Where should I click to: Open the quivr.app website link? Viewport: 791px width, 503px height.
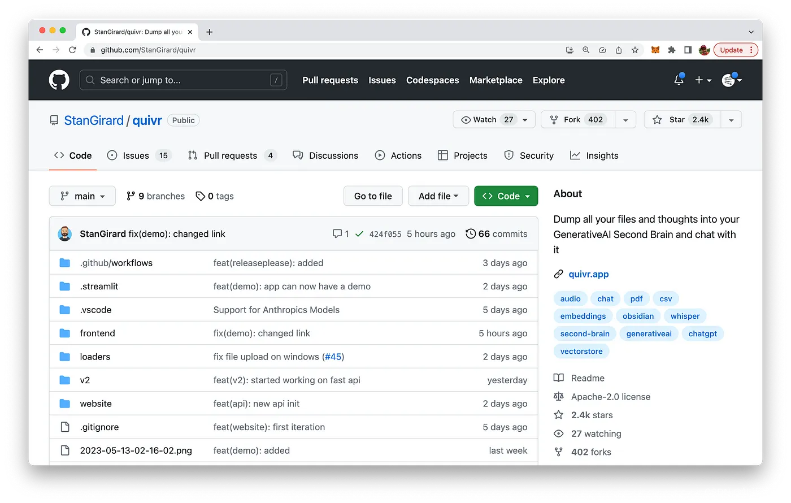tap(589, 274)
